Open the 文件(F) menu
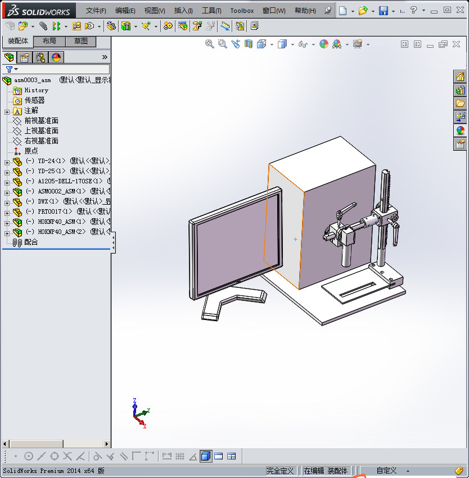 coord(96,11)
